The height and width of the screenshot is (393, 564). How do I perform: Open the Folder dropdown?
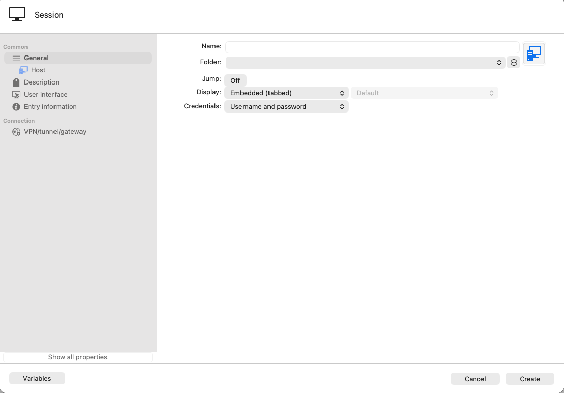point(365,63)
